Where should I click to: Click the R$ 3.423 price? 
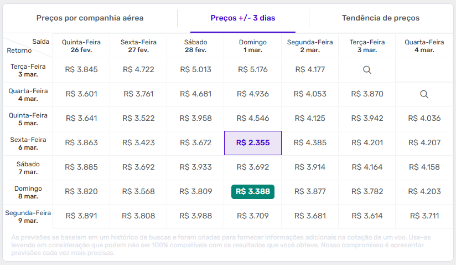[138, 143]
